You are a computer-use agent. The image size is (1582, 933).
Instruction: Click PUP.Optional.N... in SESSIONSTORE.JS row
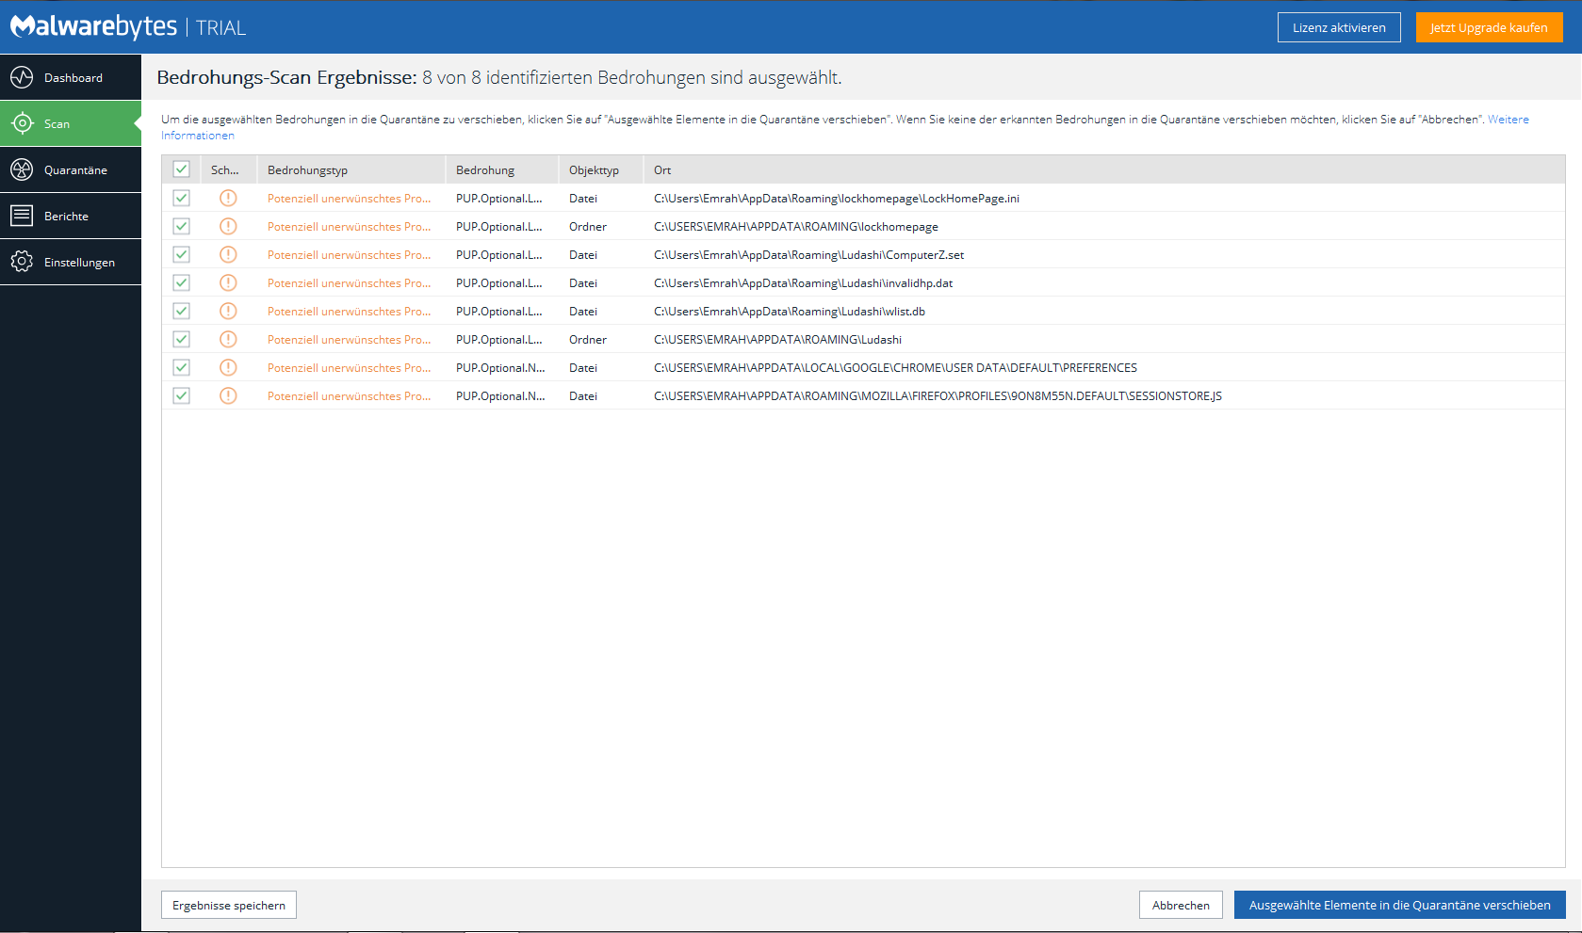[500, 395]
